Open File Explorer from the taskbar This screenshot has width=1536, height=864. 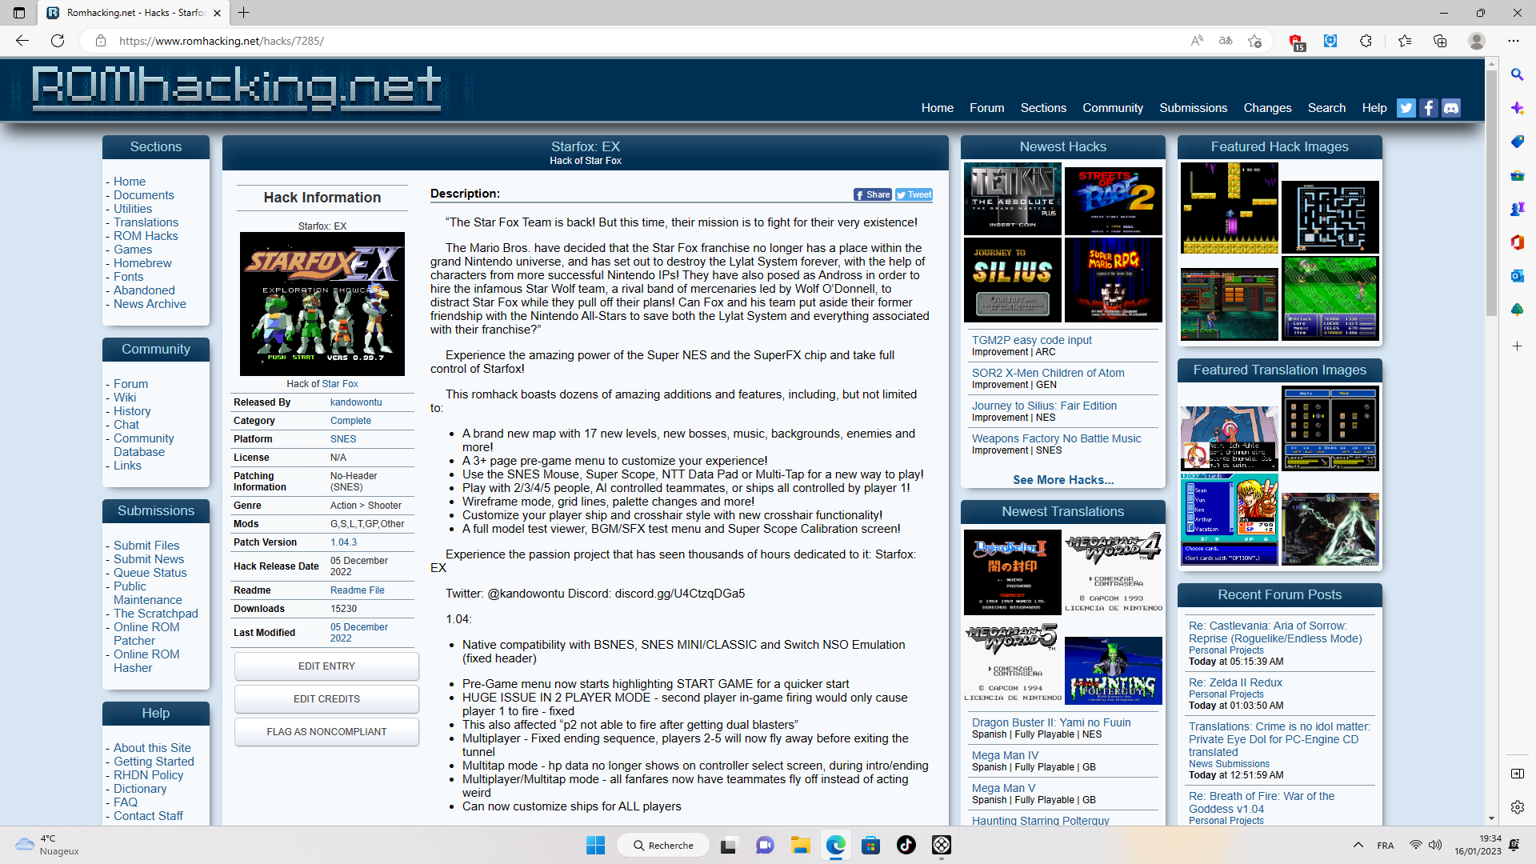(801, 846)
